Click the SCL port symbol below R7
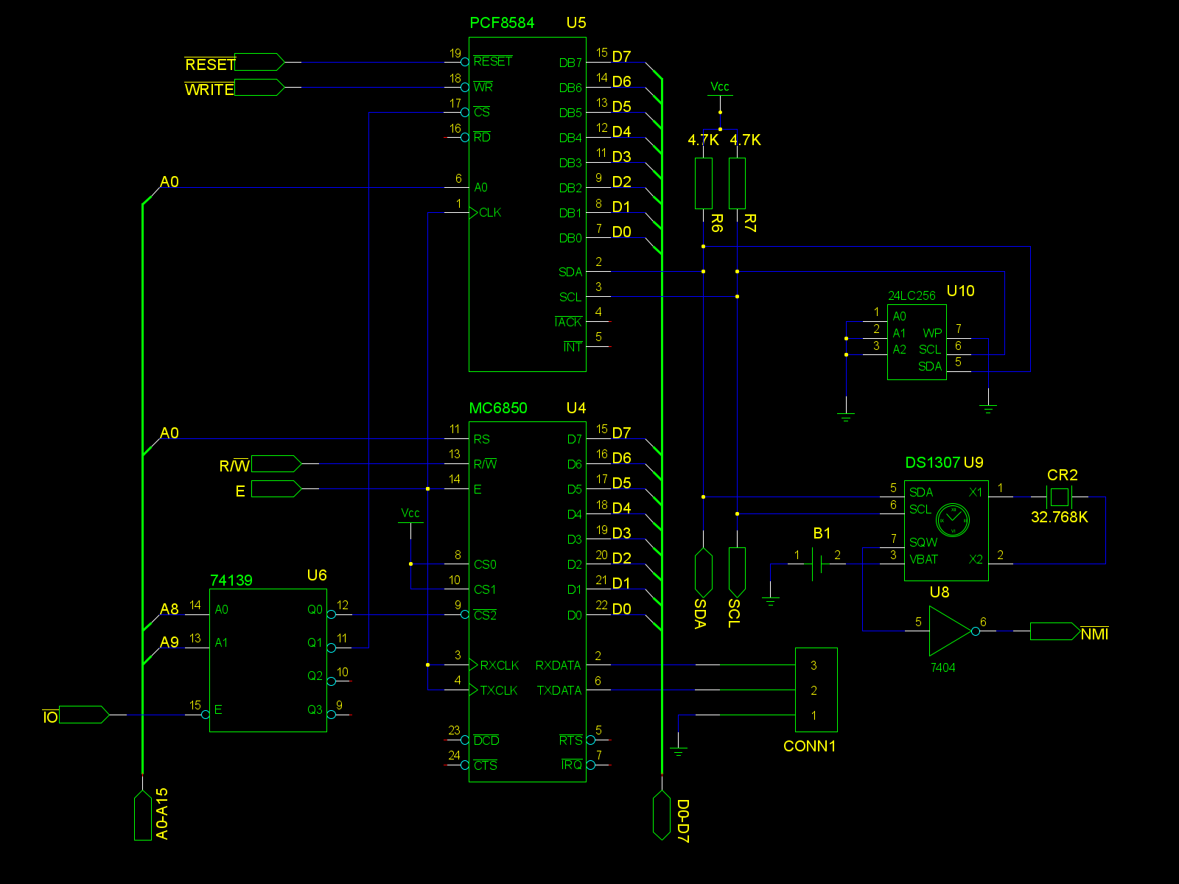 tap(737, 572)
